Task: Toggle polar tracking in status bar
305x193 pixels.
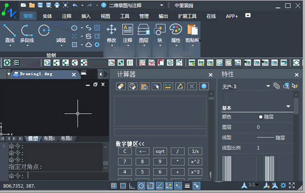Action: point(141,186)
